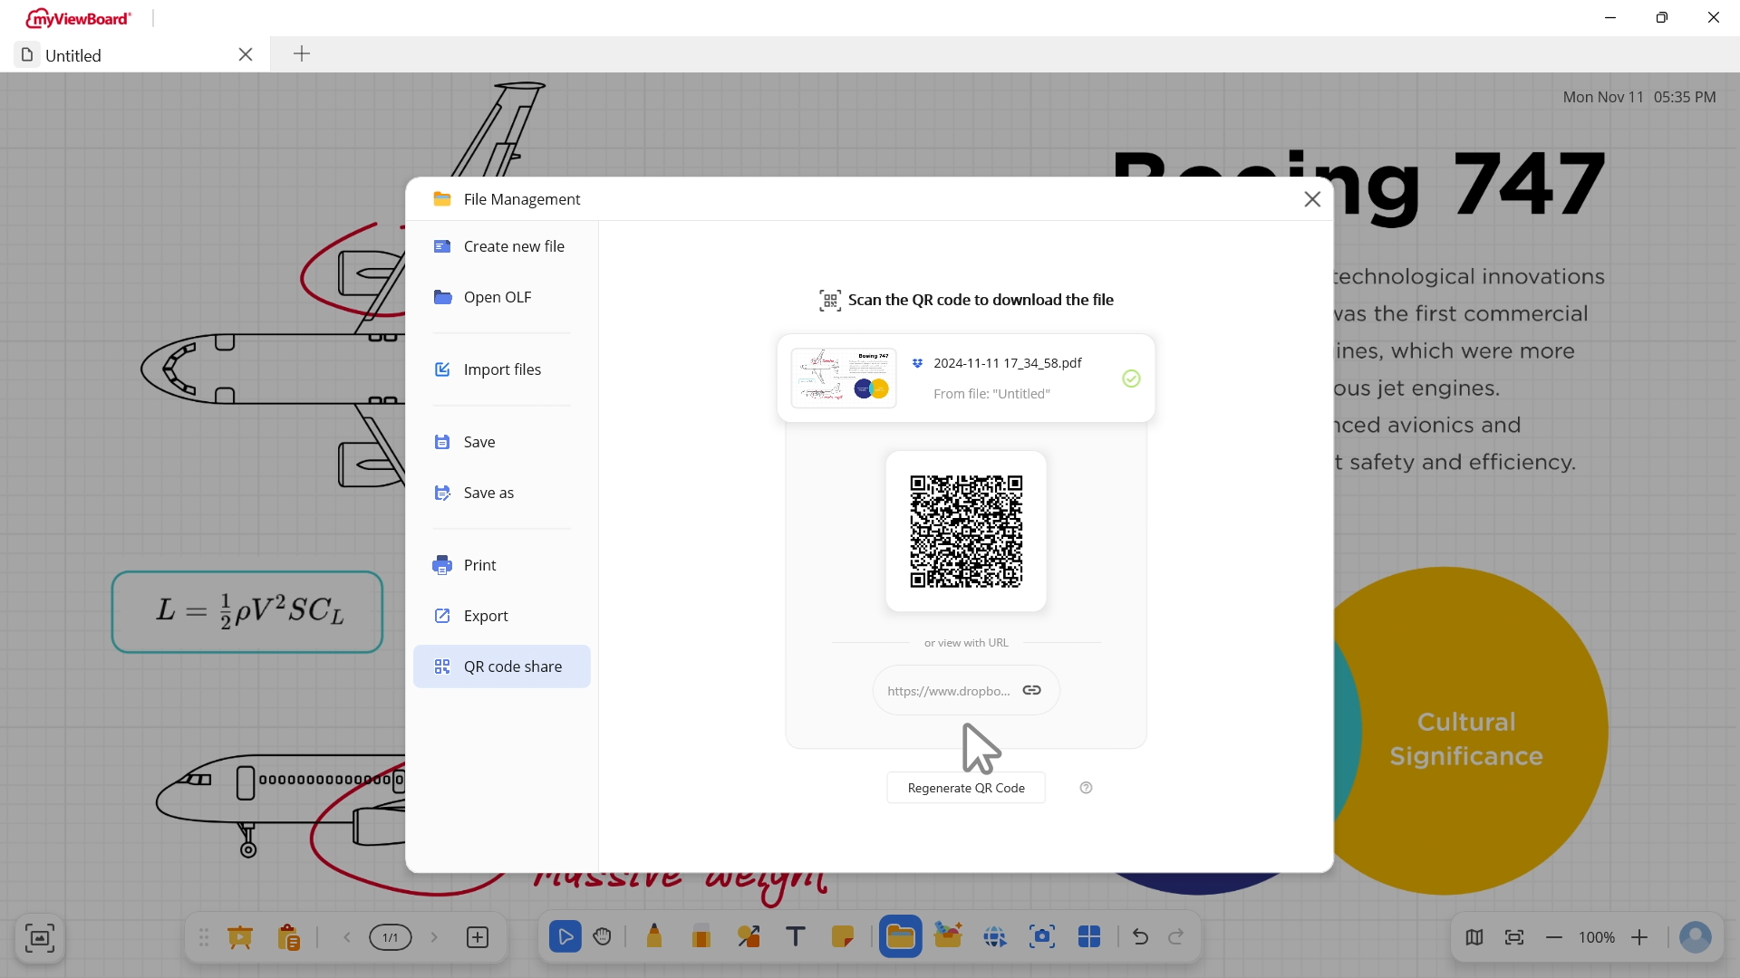Go to the next page
Viewport: 1740px width, 978px height.
(x=434, y=937)
